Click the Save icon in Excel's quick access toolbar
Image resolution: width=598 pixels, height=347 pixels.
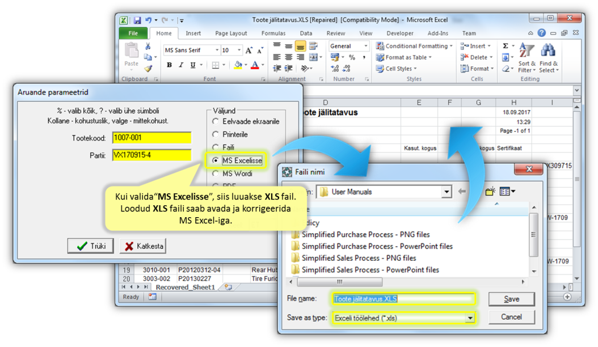coord(137,20)
